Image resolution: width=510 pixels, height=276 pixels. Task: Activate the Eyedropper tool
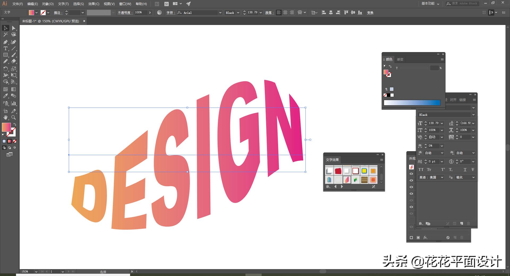pos(5,96)
